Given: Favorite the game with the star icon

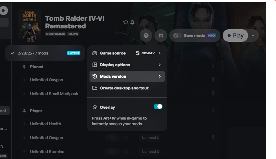Looking at the screenshot, I should click(125, 22).
